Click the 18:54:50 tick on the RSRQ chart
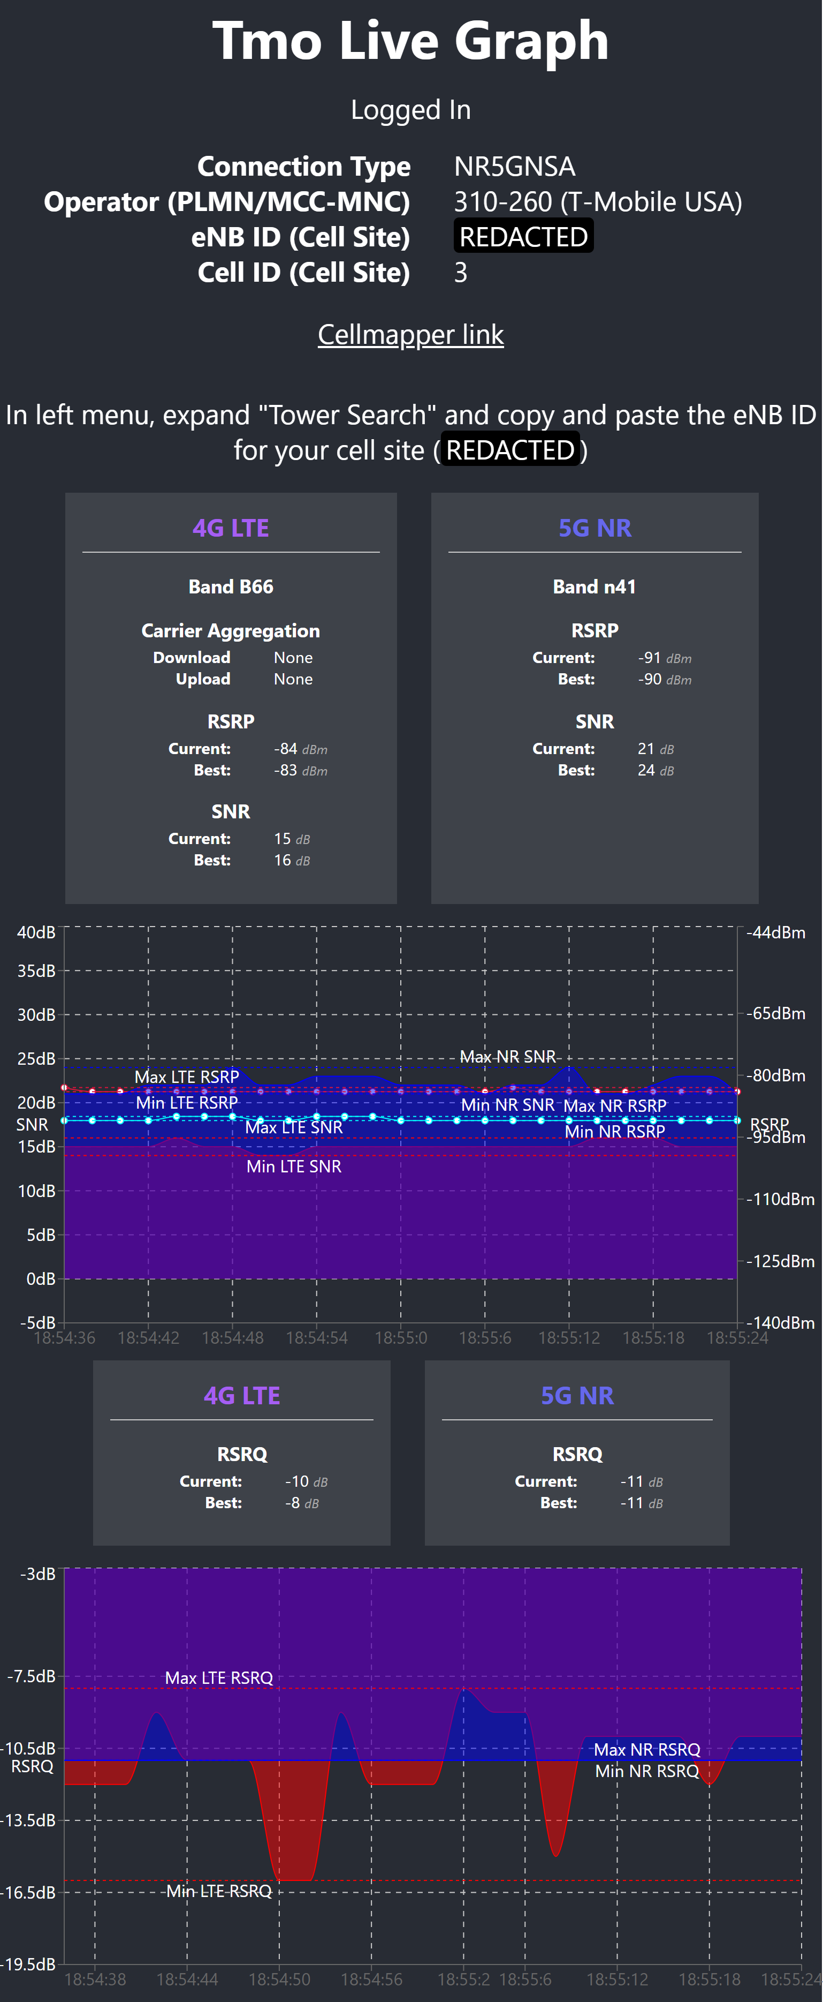The width and height of the screenshot is (823, 2002). click(x=279, y=1980)
